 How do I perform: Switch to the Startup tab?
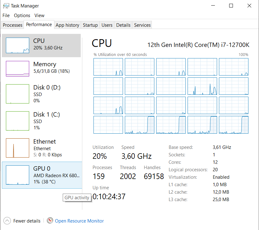click(90, 25)
